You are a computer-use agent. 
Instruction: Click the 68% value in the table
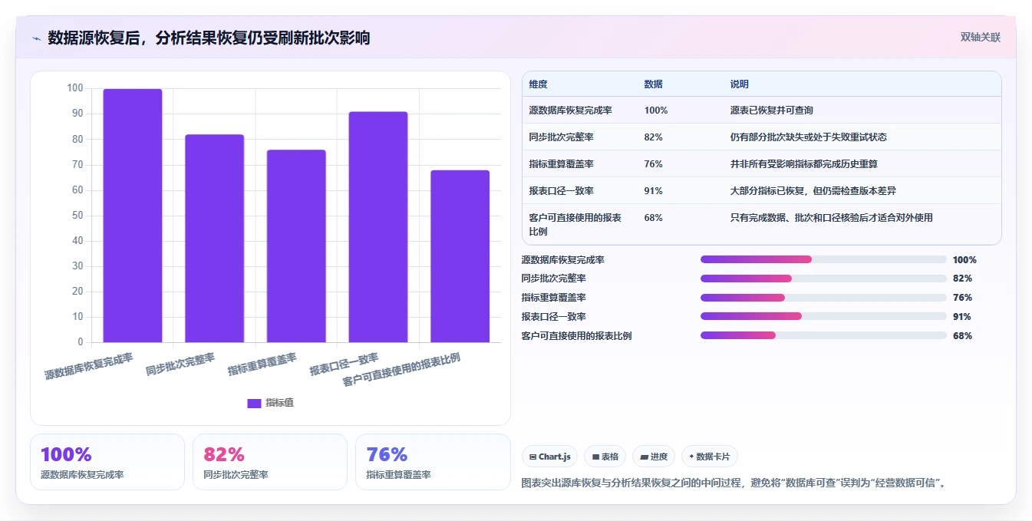[654, 218]
